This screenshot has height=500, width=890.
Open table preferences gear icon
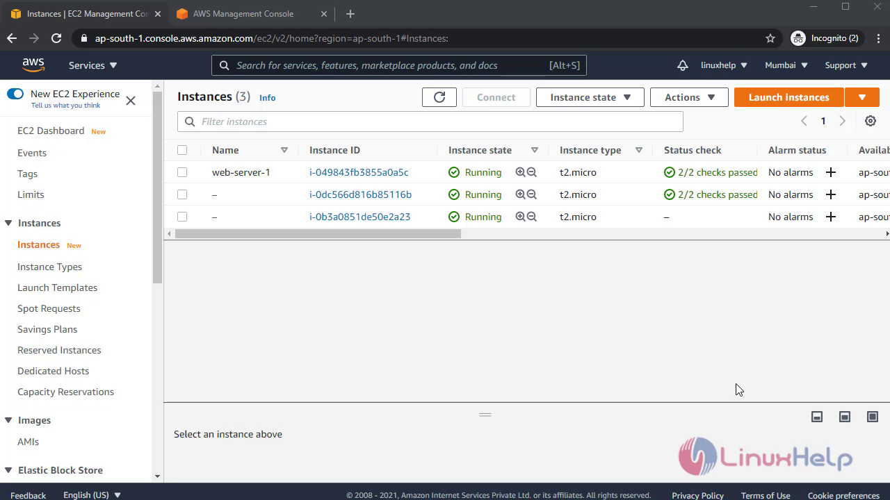tap(871, 121)
